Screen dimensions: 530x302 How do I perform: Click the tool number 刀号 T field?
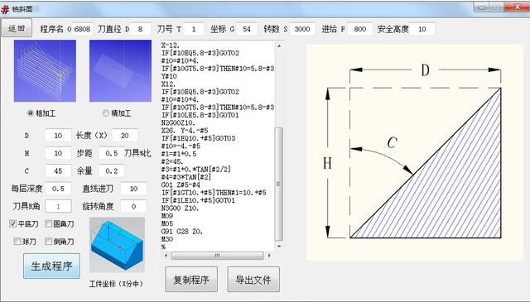(x=194, y=29)
